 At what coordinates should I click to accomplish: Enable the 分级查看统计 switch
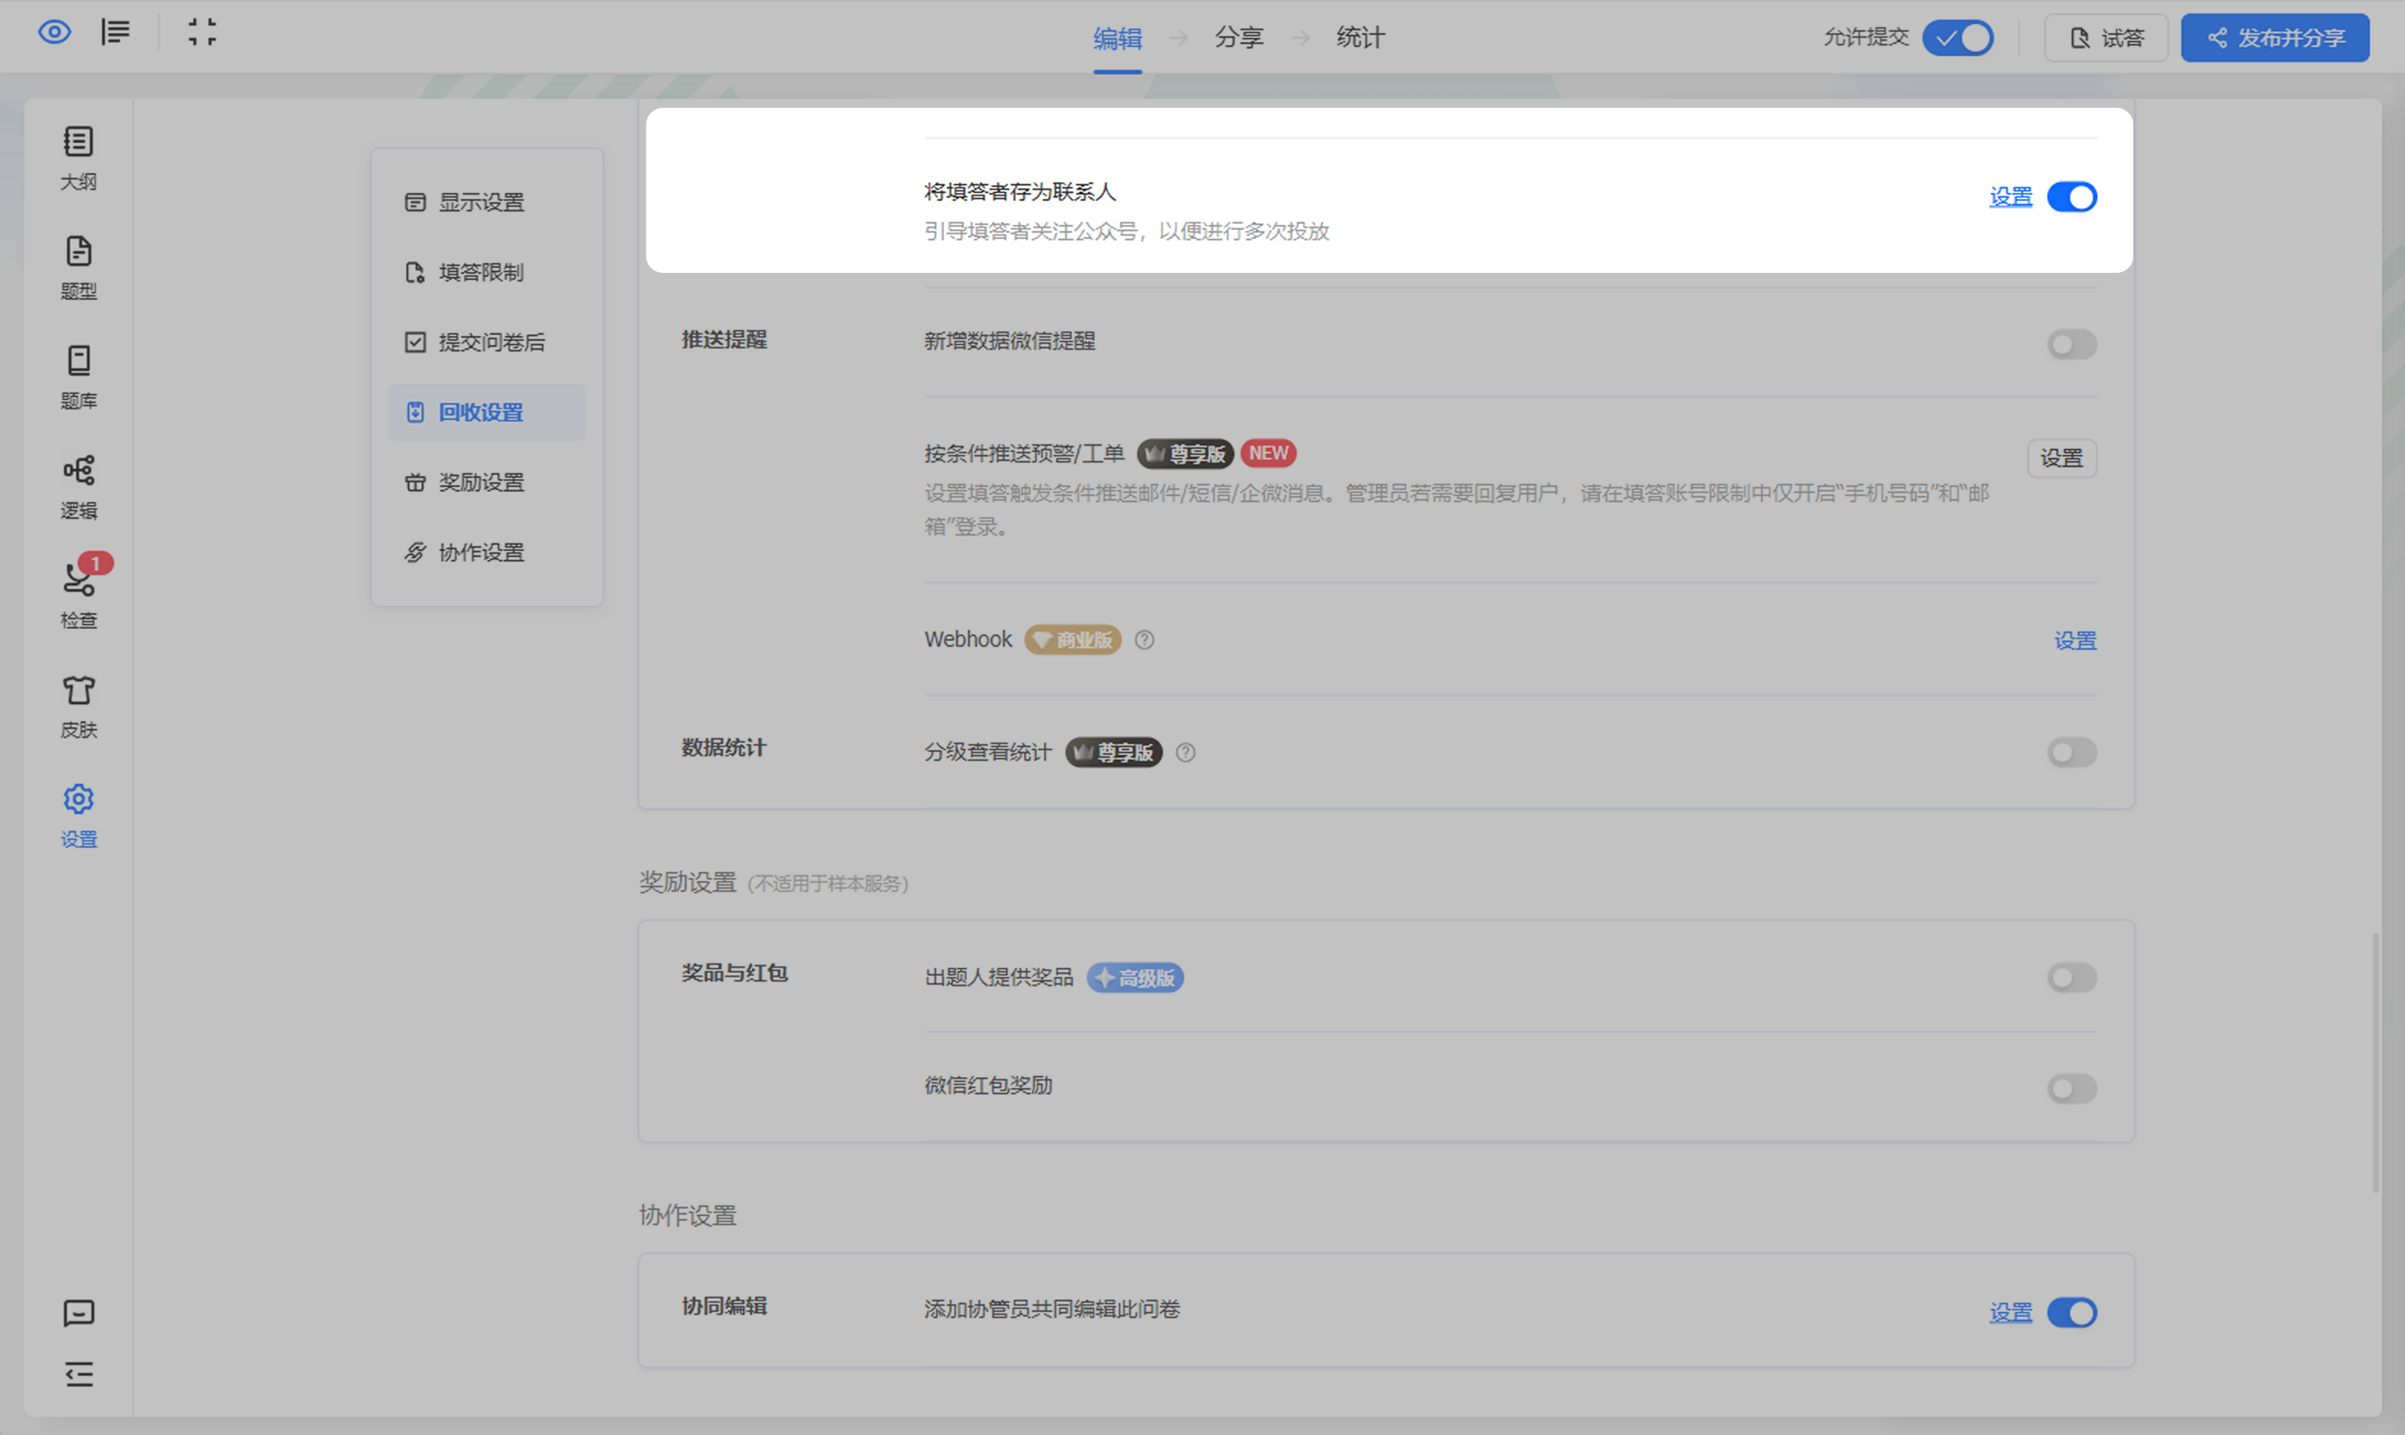point(2072,752)
